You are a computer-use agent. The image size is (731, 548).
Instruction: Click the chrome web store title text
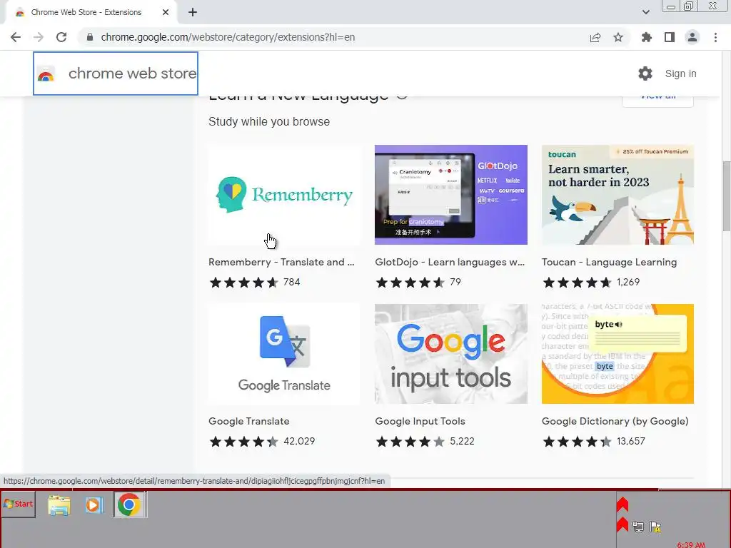pyautogui.click(x=132, y=73)
